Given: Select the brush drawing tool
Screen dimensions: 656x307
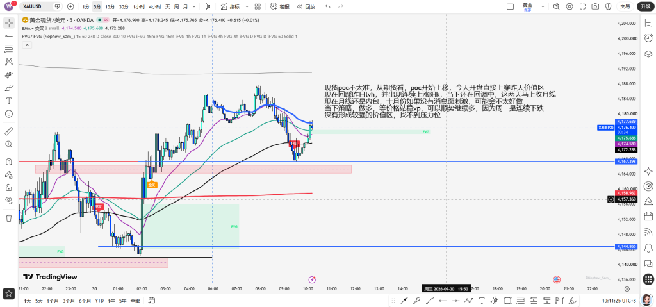Looking at the screenshot, I should coord(9,88).
